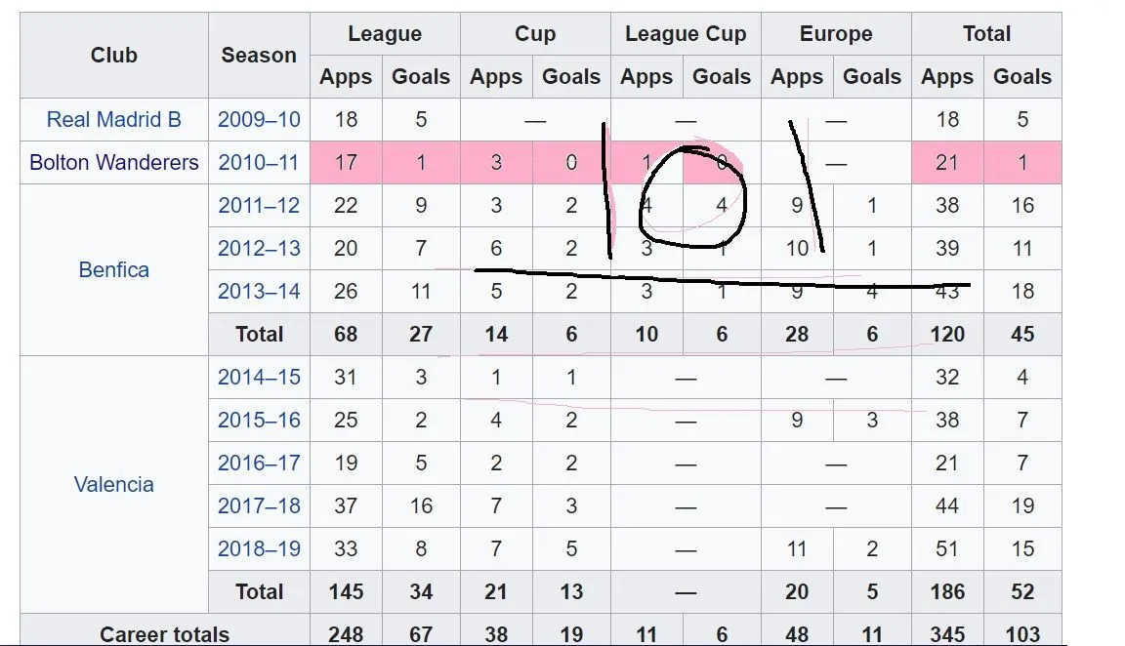Click the Bolton Wanderers club link
Image resolution: width=1125 pixels, height=646 pixels.
(114, 163)
